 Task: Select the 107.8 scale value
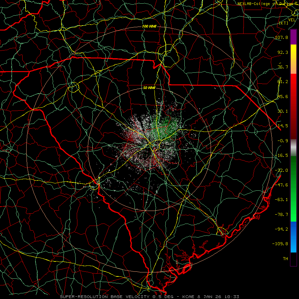click(281, 37)
